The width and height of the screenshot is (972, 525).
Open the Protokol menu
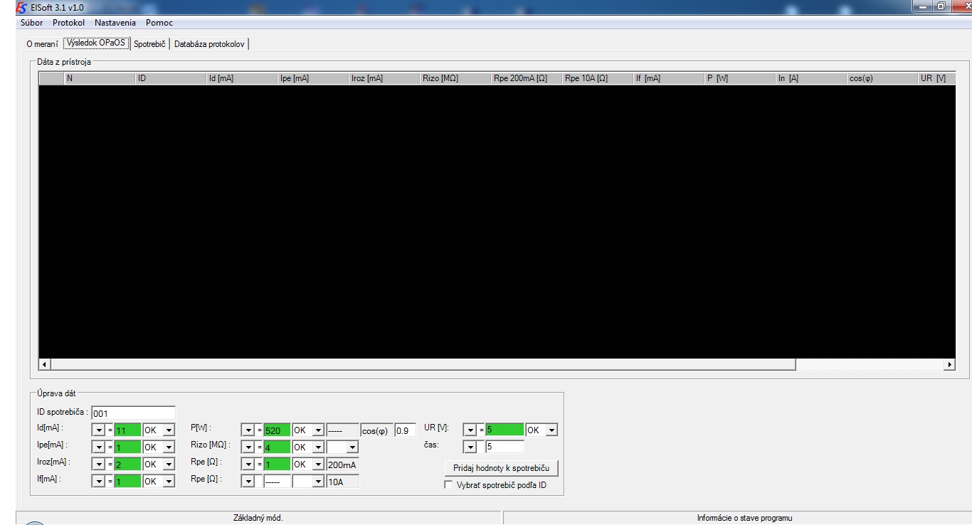coord(69,23)
